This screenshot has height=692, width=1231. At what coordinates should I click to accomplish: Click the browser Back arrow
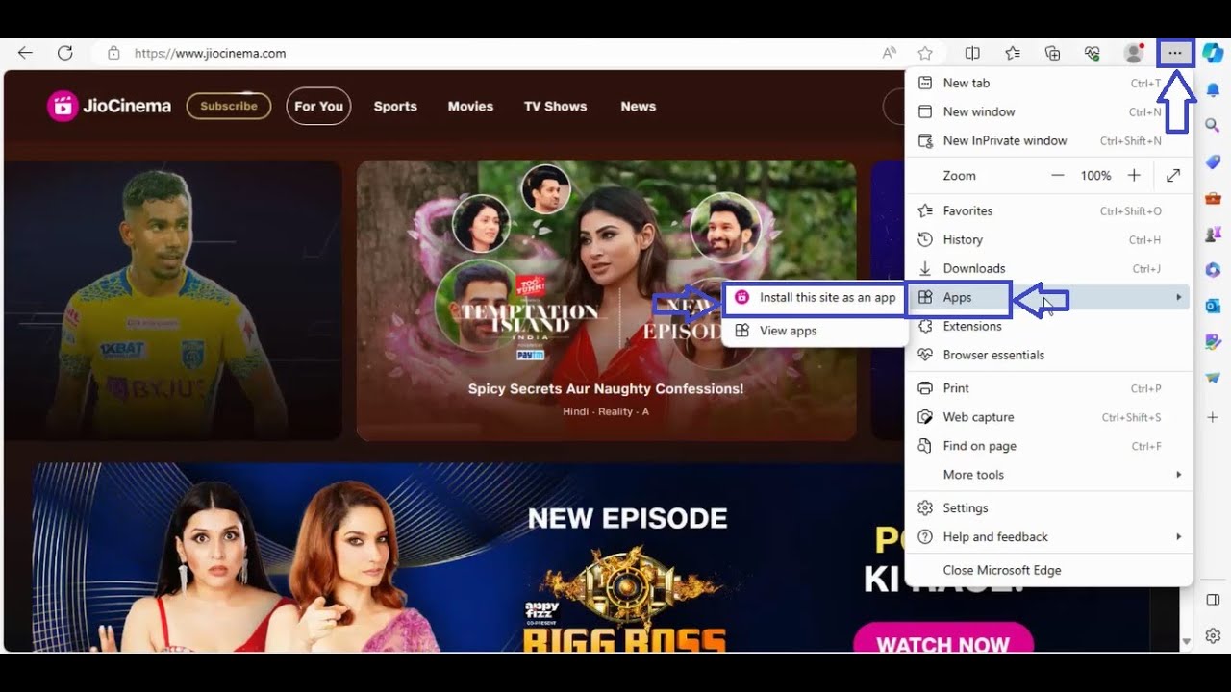point(25,53)
